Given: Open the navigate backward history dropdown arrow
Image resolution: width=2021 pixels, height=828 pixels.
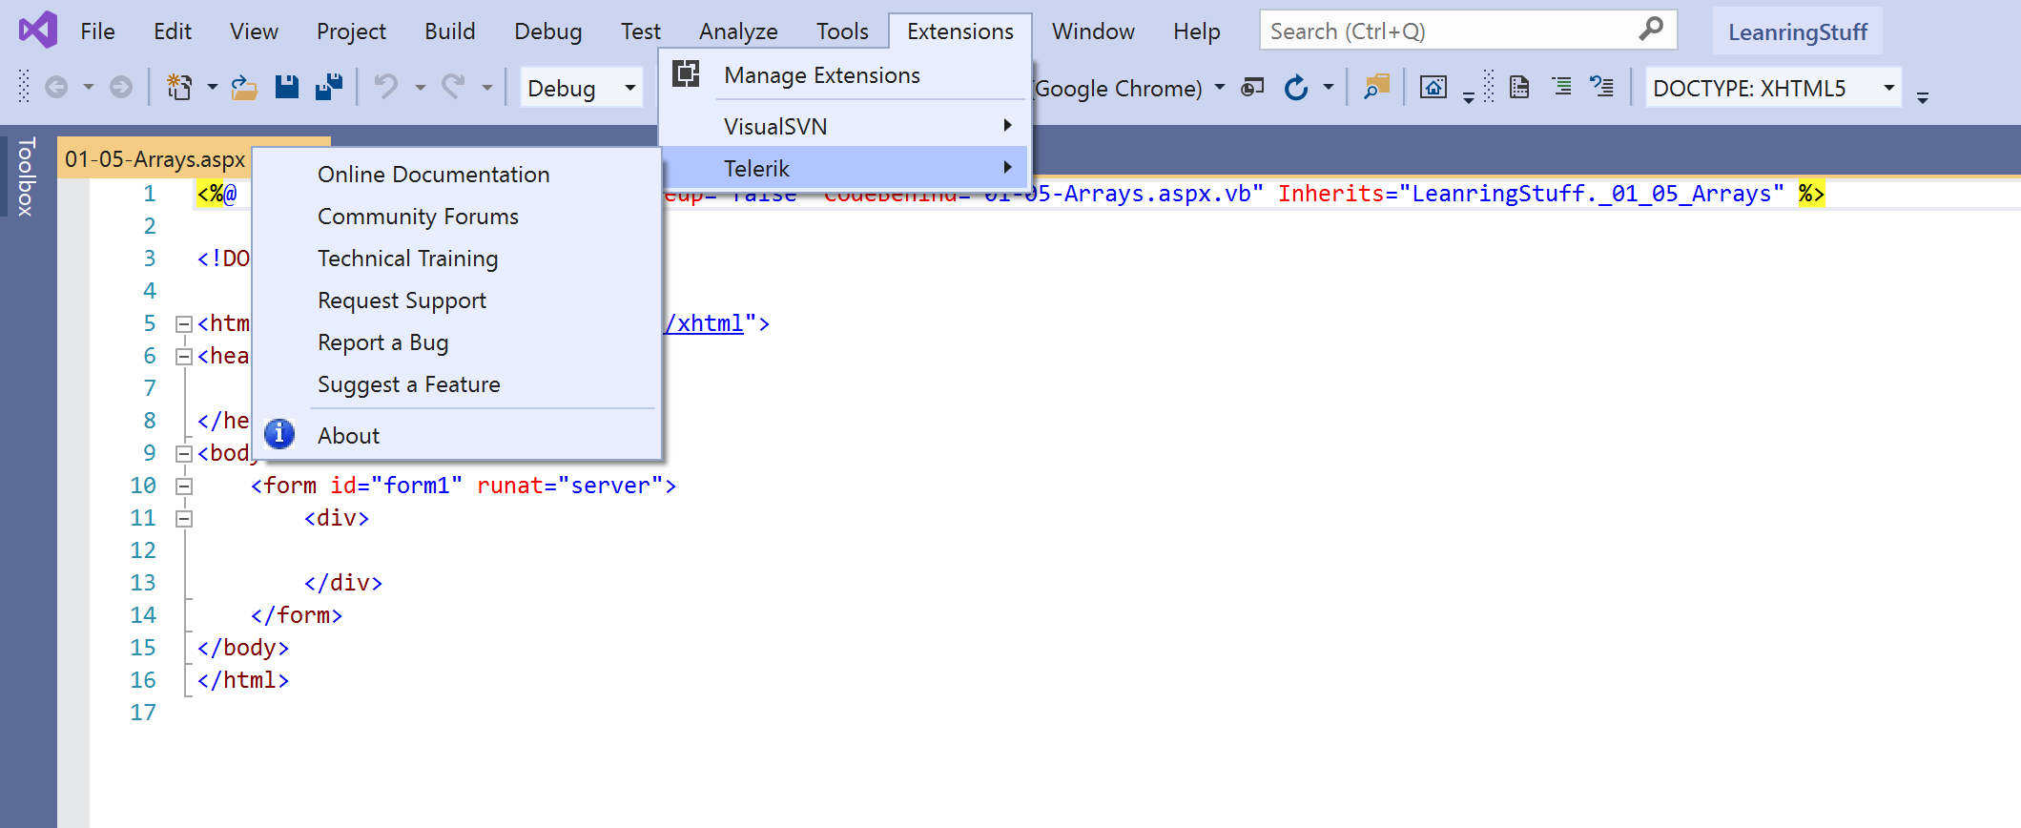Looking at the screenshot, I should (x=88, y=88).
